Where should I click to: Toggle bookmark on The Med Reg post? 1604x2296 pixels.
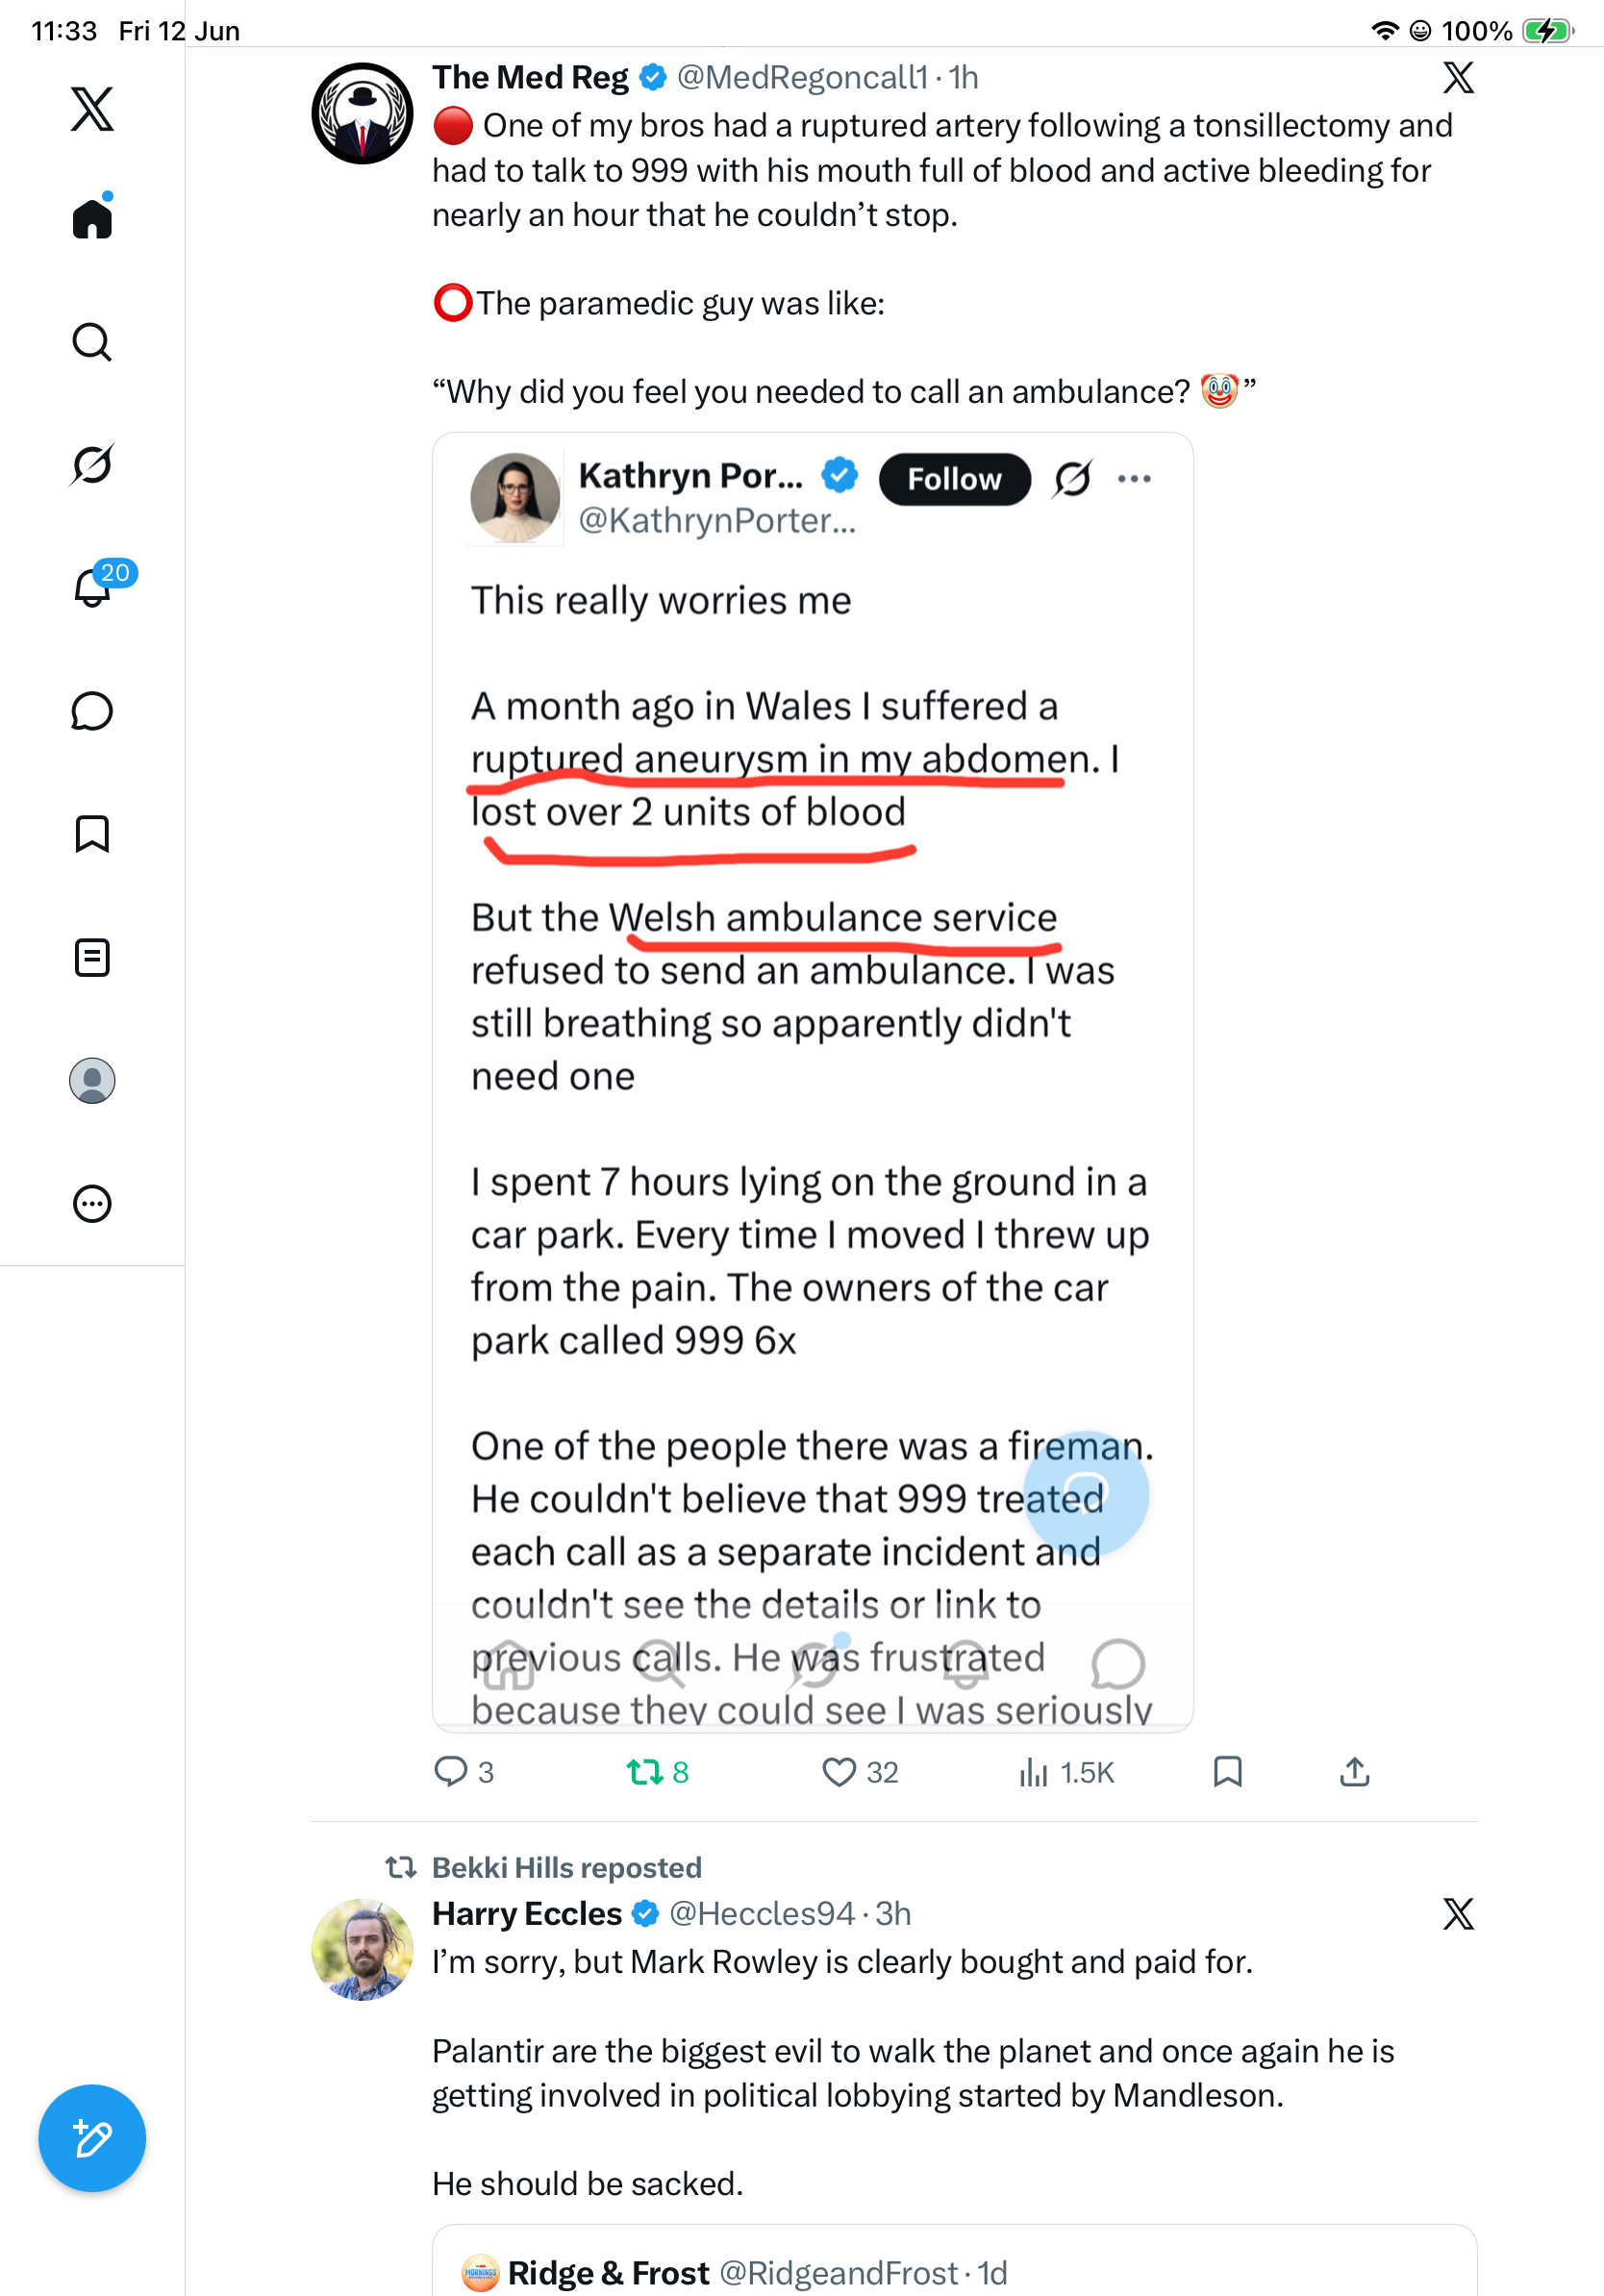[1227, 1772]
